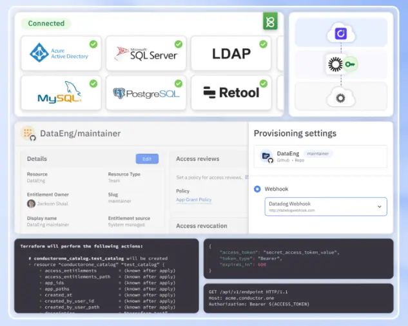Viewport: 408px width, 326px height.
Task: Click the green ConductorOne logo icon
Action: [270, 22]
